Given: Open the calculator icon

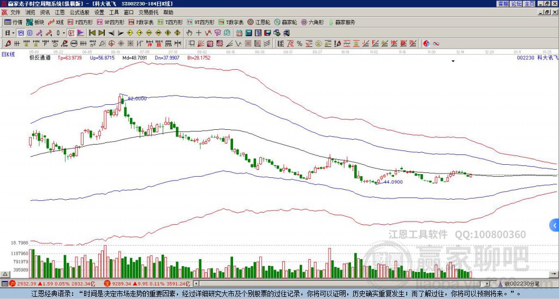Looking at the screenshot, I should [248, 33].
